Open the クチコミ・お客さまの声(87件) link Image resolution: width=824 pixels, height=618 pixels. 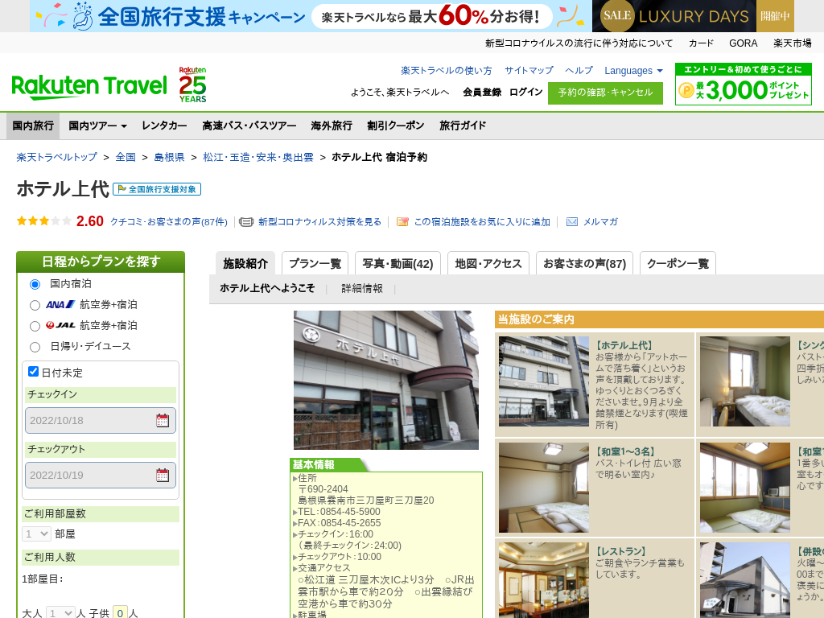169,222
